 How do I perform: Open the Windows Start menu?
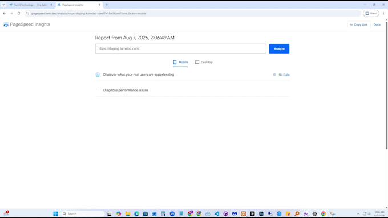(x=55, y=214)
